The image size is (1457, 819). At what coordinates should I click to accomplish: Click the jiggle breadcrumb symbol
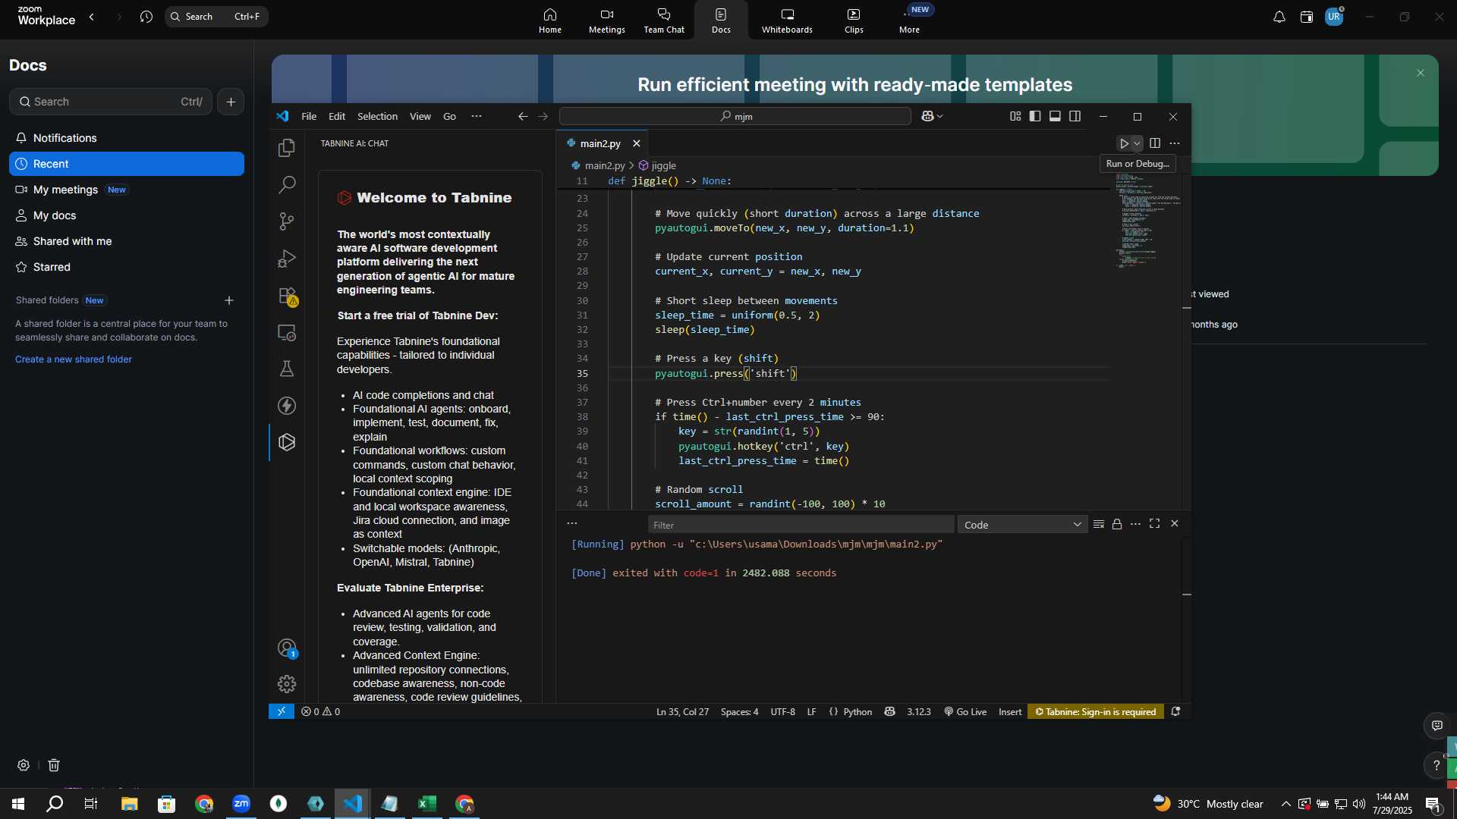663,165
